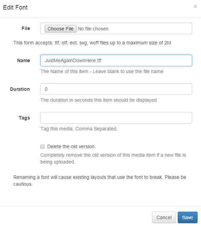Viewport: 201px width, 227px height.
Task: Click into the Duration input field
Action: pos(116,89)
